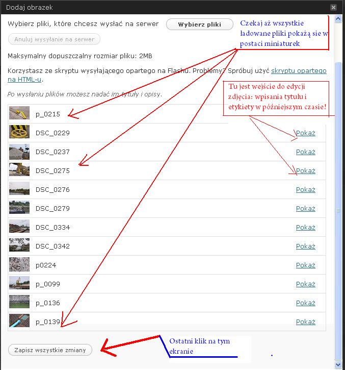The height and width of the screenshot is (370, 345).
Task: Close the Dodaj obrazek dialog
Action: pyautogui.click(x=333, y=8)
